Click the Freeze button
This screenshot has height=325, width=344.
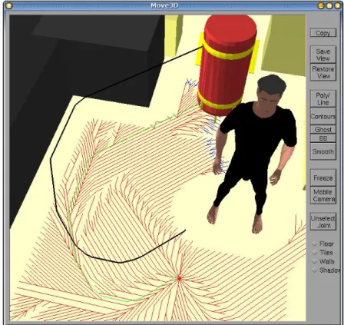323,177
